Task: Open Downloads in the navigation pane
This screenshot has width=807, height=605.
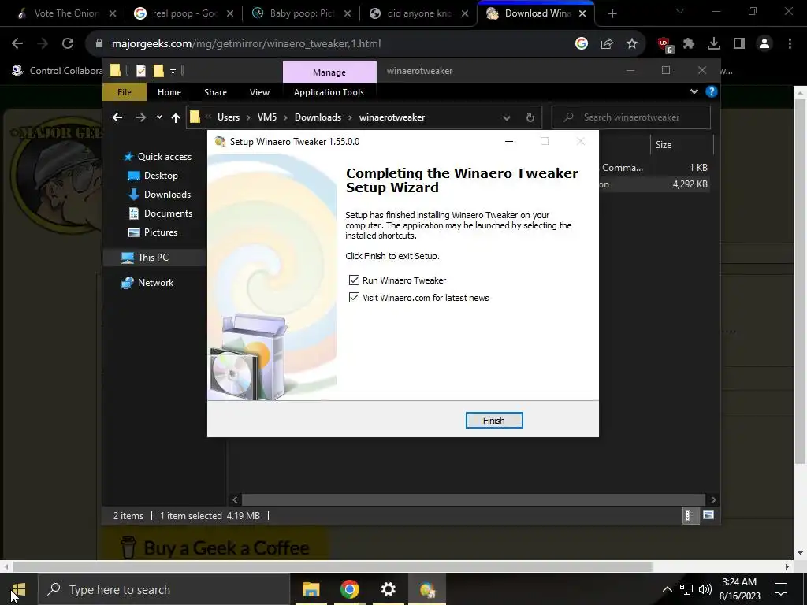Action: tap(159, 195)
